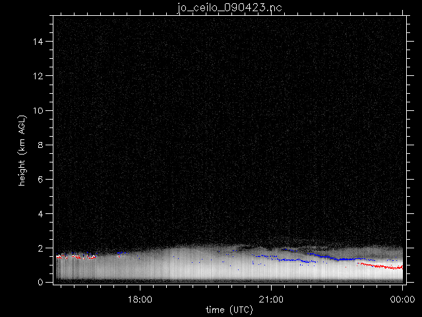422x317 pixels.
Task: Click the 14 km height tick label
Action: point(40,41)
